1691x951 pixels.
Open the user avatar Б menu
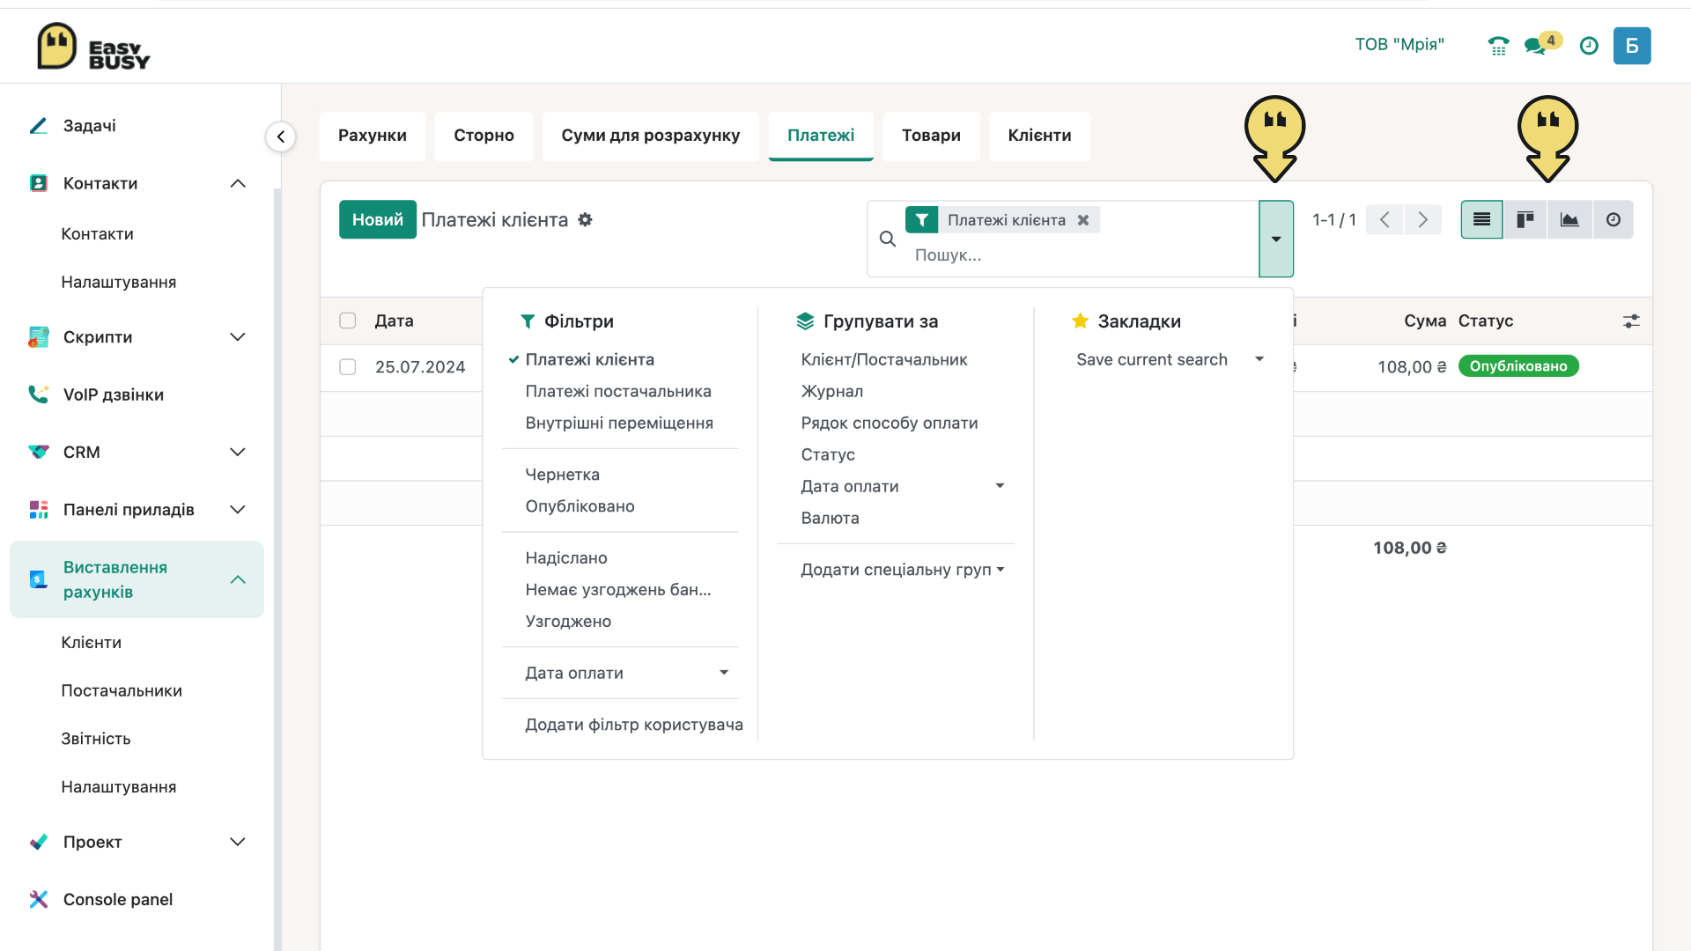click(x=1632, y=46)
